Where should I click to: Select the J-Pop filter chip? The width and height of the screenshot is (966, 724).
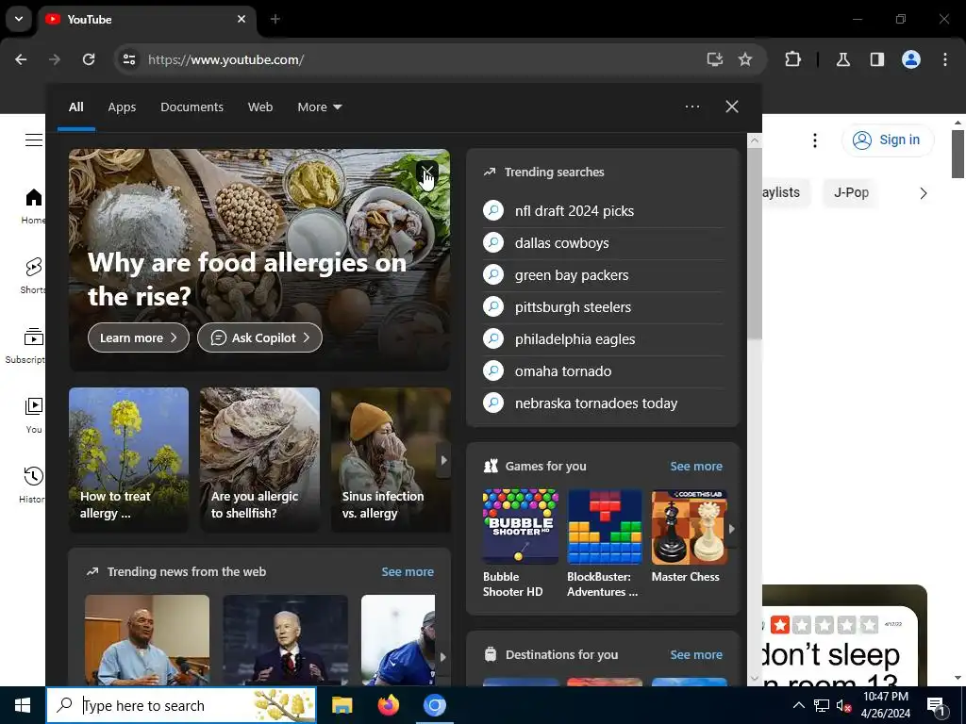852,192
